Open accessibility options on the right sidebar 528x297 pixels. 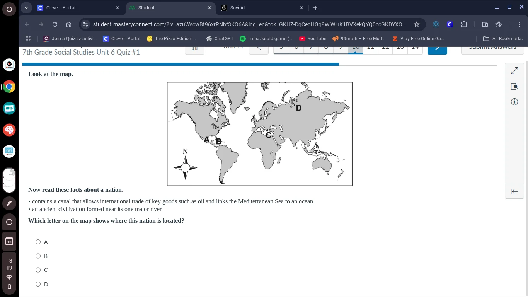pyautogui.click(x=514, y=101)
